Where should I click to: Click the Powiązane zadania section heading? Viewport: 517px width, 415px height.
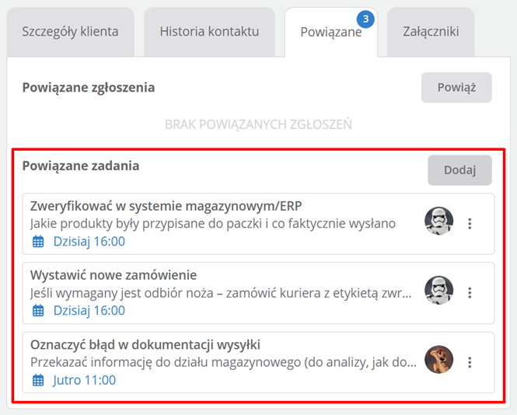tap(81, 166)
